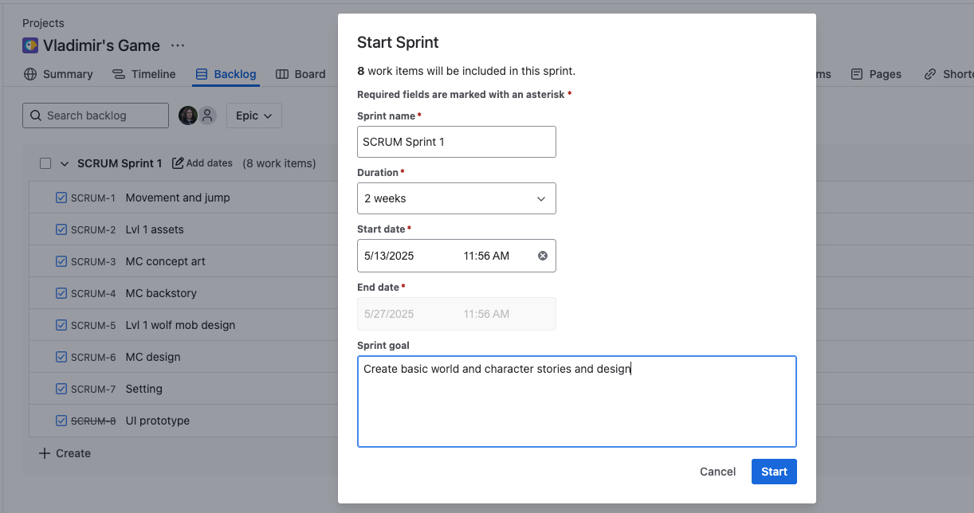Expand the Epic filter dropdown

tap(253, 116)
